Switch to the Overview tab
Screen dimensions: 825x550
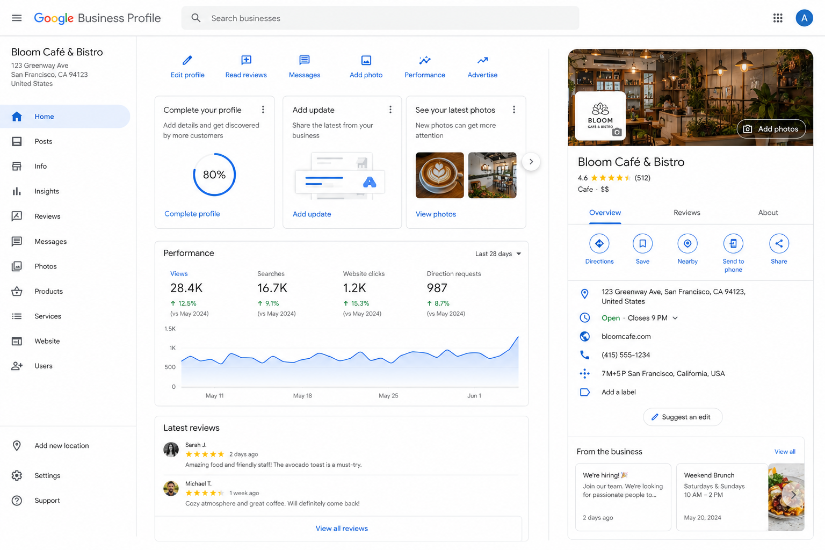(x=605, y=213)
